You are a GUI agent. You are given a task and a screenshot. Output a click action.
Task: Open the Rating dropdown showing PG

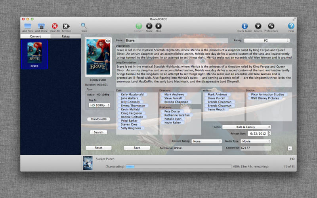(x=267, y=41)
